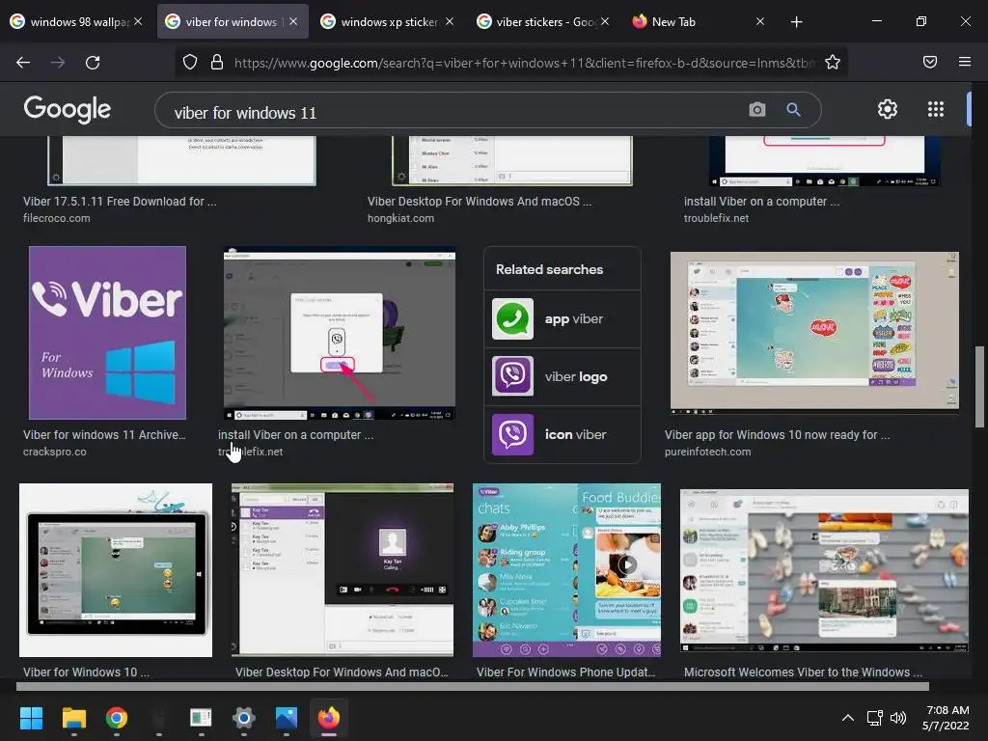Click 'Viber app for Windows 10 now ready' title

(777, 435)
